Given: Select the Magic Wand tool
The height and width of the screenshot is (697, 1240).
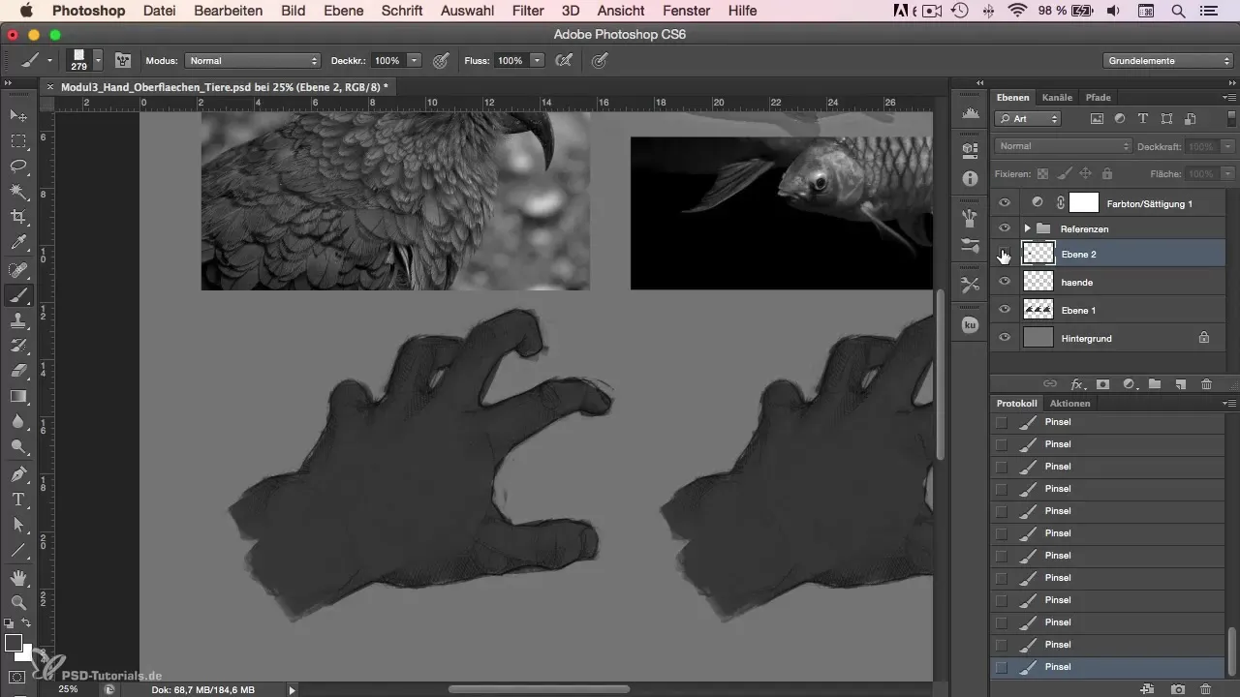Looking at the screenshot, I should [x=18, y=192].
